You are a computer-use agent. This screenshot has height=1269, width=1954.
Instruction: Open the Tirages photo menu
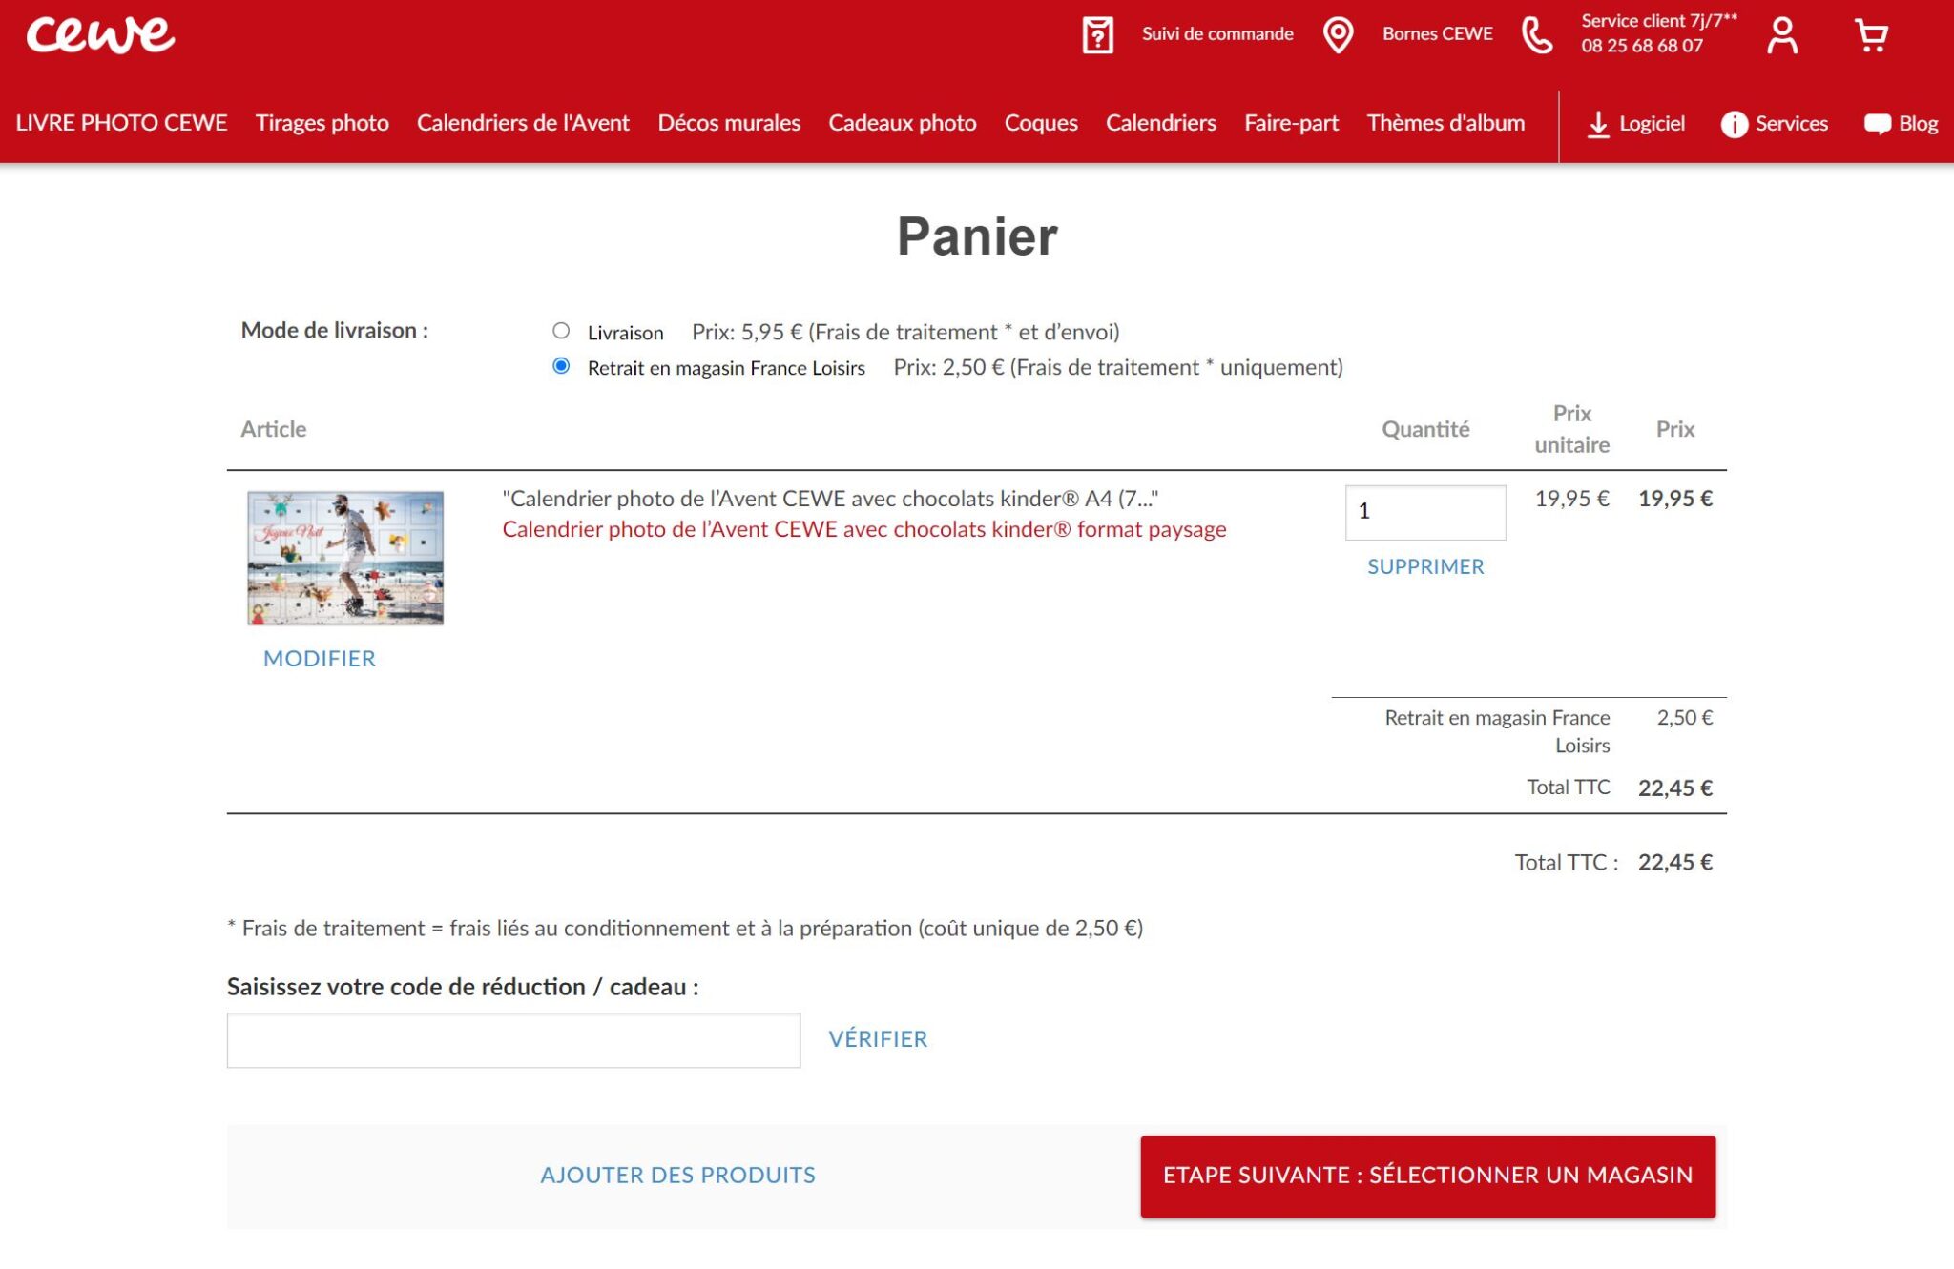click(322, 123)
